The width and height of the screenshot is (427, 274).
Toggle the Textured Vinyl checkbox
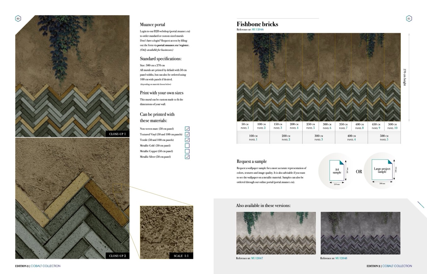click(x=187, y=134)
